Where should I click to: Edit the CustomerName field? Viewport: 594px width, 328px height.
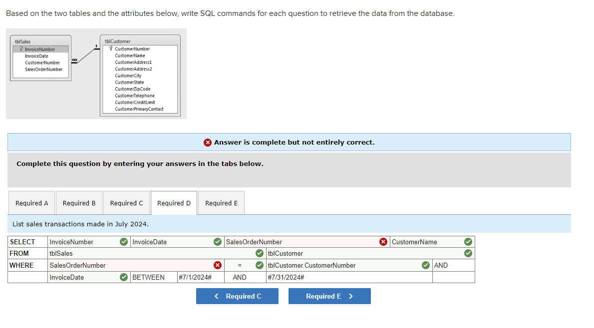(x=432, y=242)
